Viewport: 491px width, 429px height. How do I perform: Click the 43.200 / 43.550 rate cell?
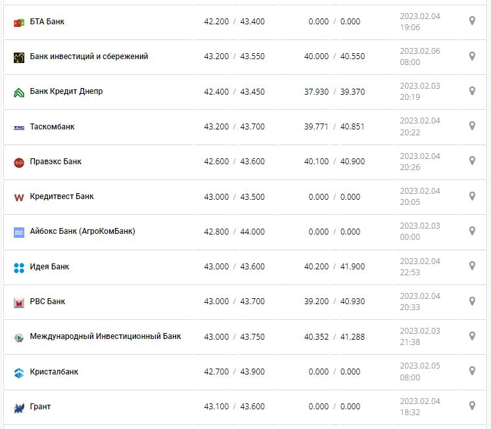[234, 56]
